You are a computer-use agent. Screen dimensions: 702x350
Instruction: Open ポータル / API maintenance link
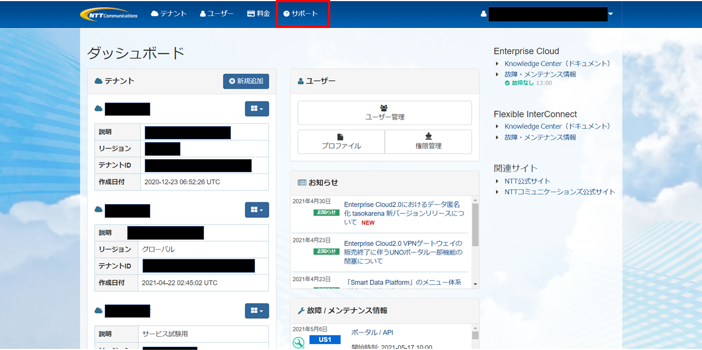pos(372,332)
